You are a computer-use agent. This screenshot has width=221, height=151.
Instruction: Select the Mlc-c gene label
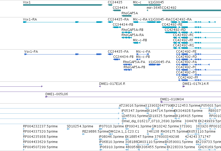137,2
